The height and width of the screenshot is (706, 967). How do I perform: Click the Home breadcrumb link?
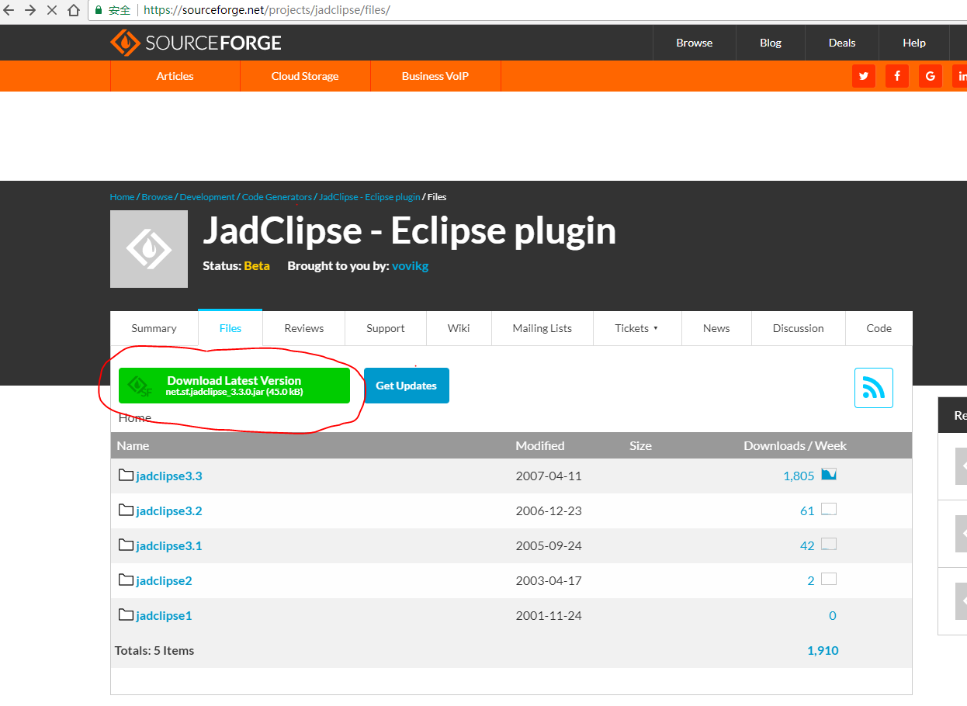tap(122, 197)
